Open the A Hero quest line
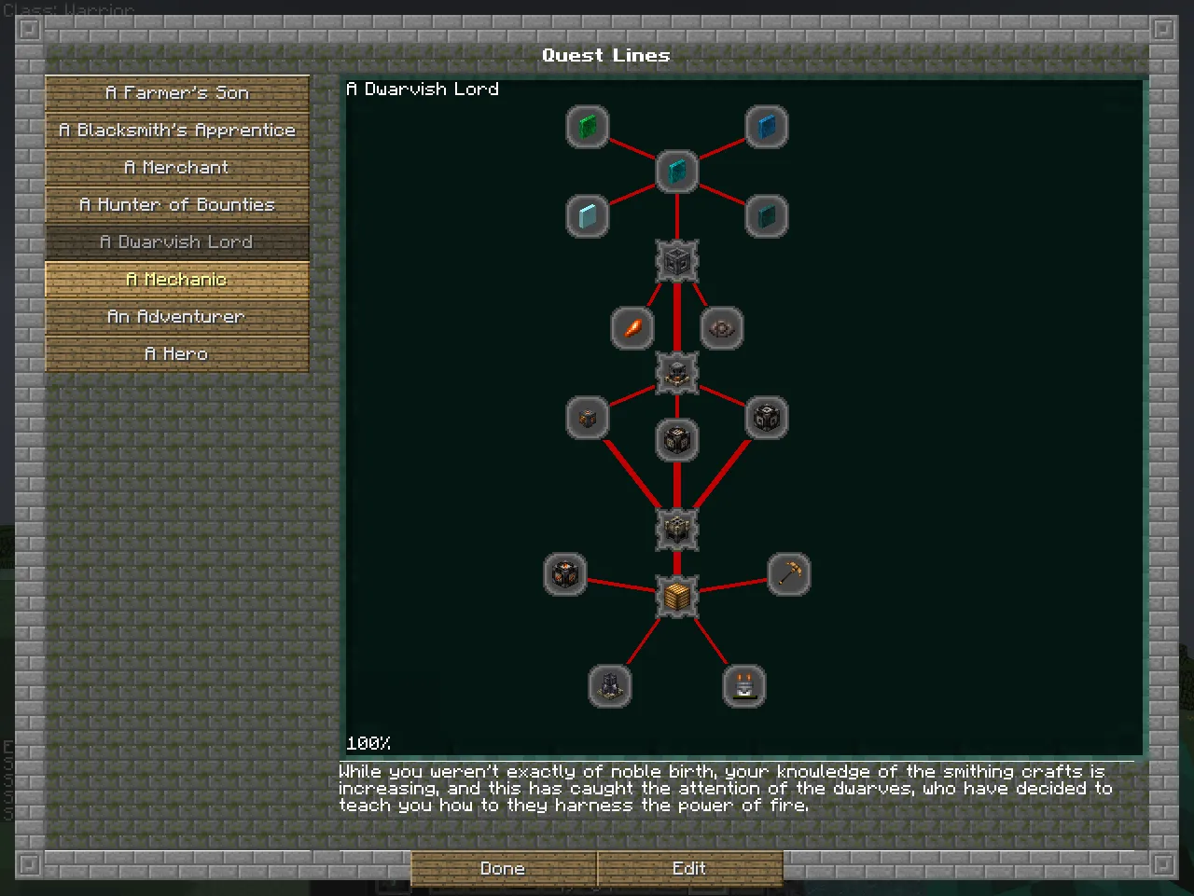 (x=177, y=354)
